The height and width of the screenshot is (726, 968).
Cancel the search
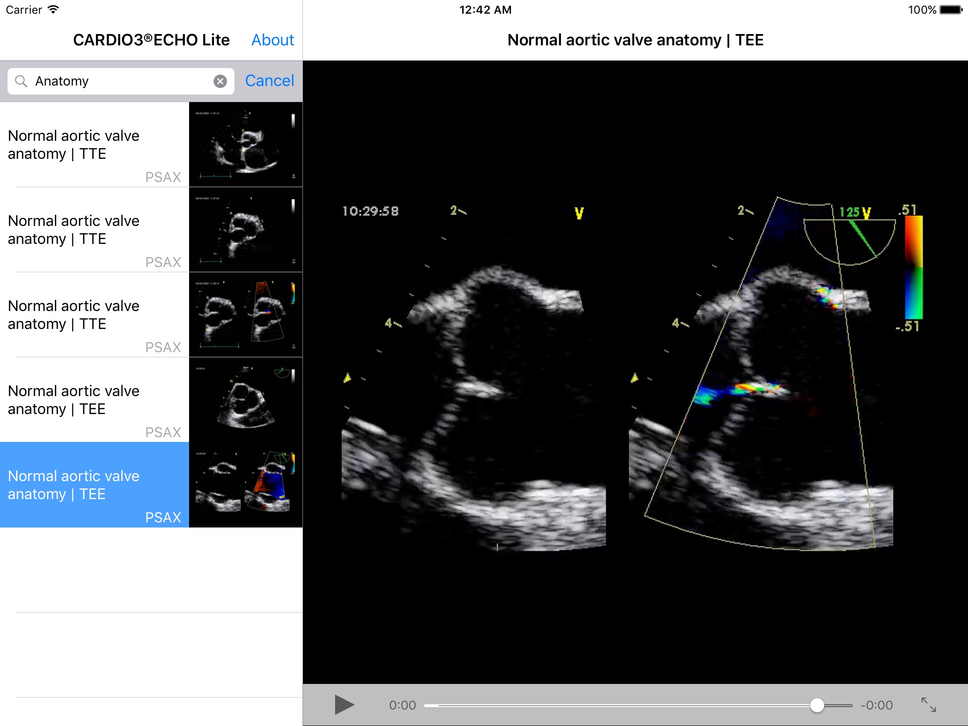click(x=269, y=81)
